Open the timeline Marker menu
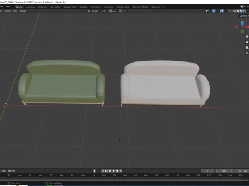Viewport: 249px width, 186px height. pyautogui.click(x=11, y=171)
